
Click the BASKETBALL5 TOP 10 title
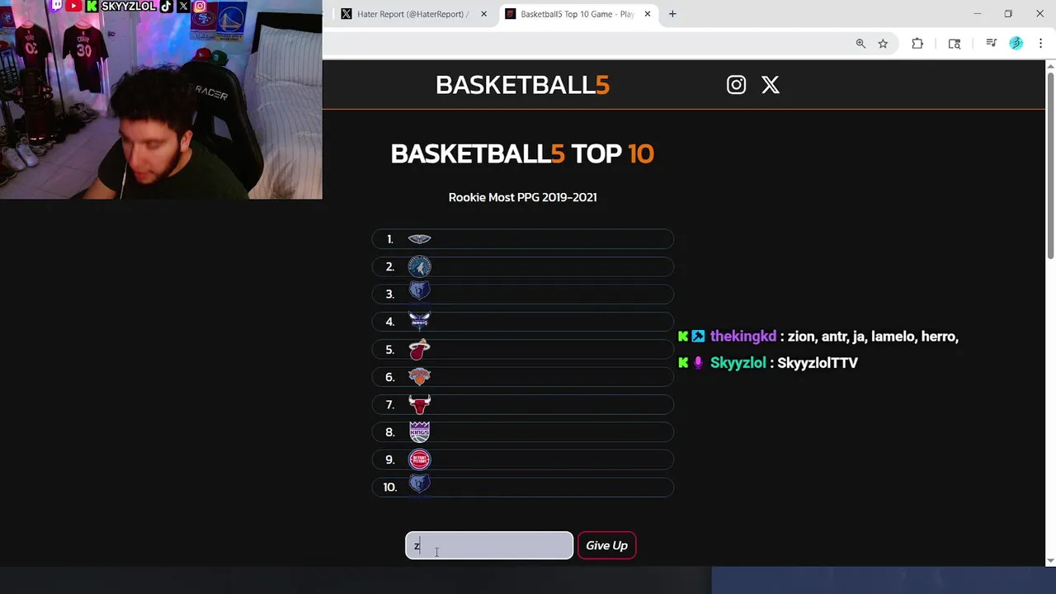[522, 153]
